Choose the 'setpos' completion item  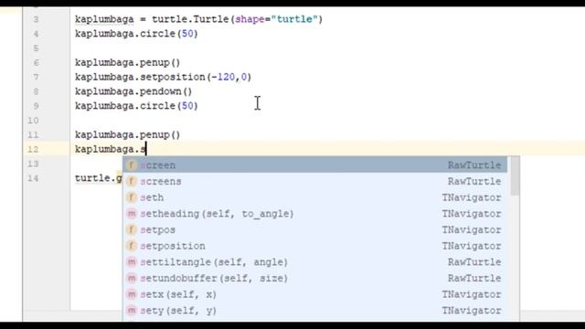pos(314,229)
